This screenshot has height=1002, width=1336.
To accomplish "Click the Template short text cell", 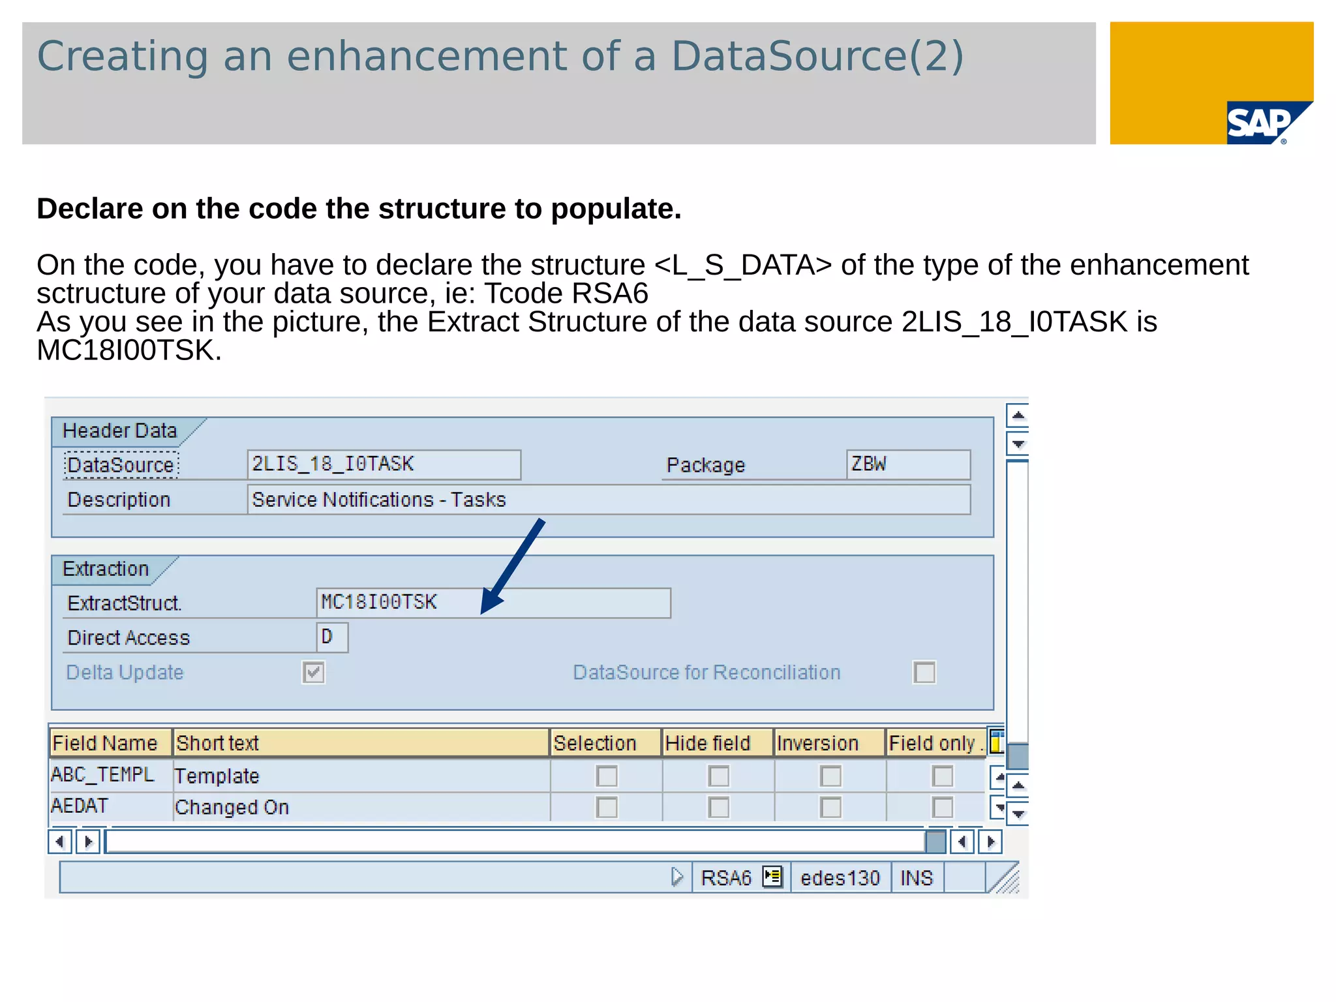I will pos(361,776).
